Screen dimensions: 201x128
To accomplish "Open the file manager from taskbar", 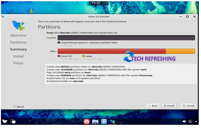I will [95, 122].
